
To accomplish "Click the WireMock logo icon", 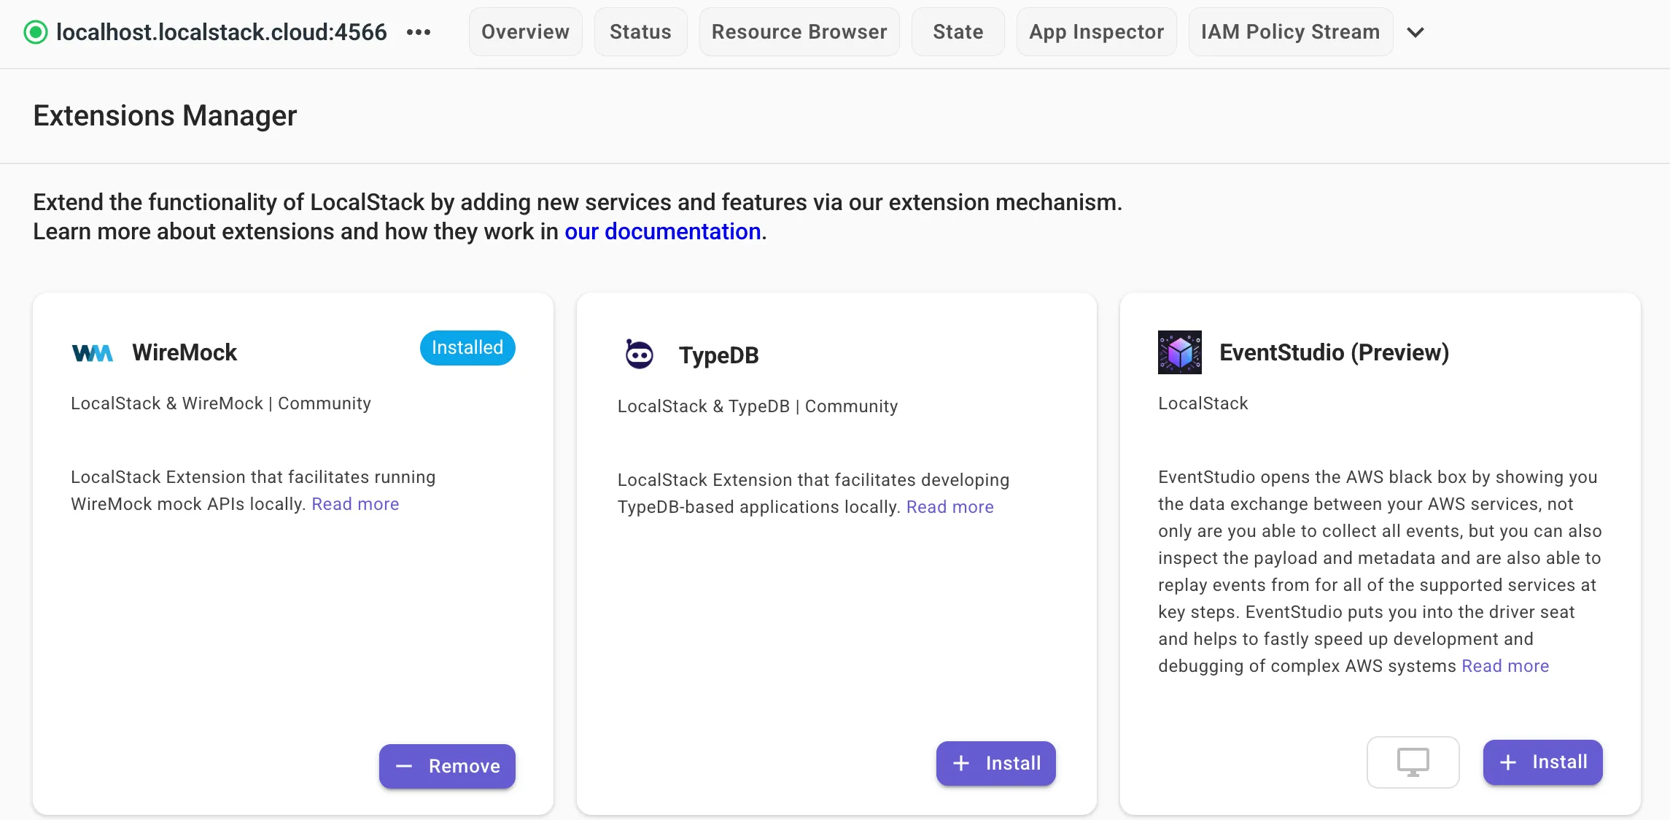I will click(93, 352).
